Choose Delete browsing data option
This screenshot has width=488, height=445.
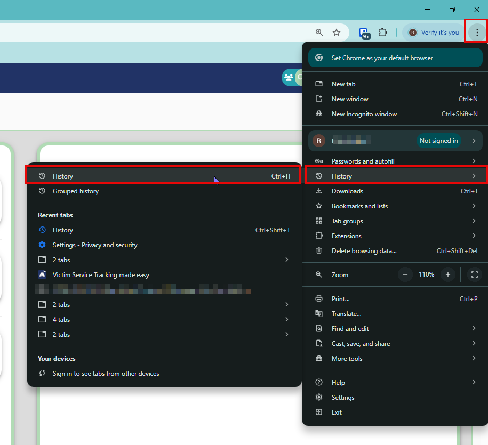pyautogui.click(x=395, y=250)
